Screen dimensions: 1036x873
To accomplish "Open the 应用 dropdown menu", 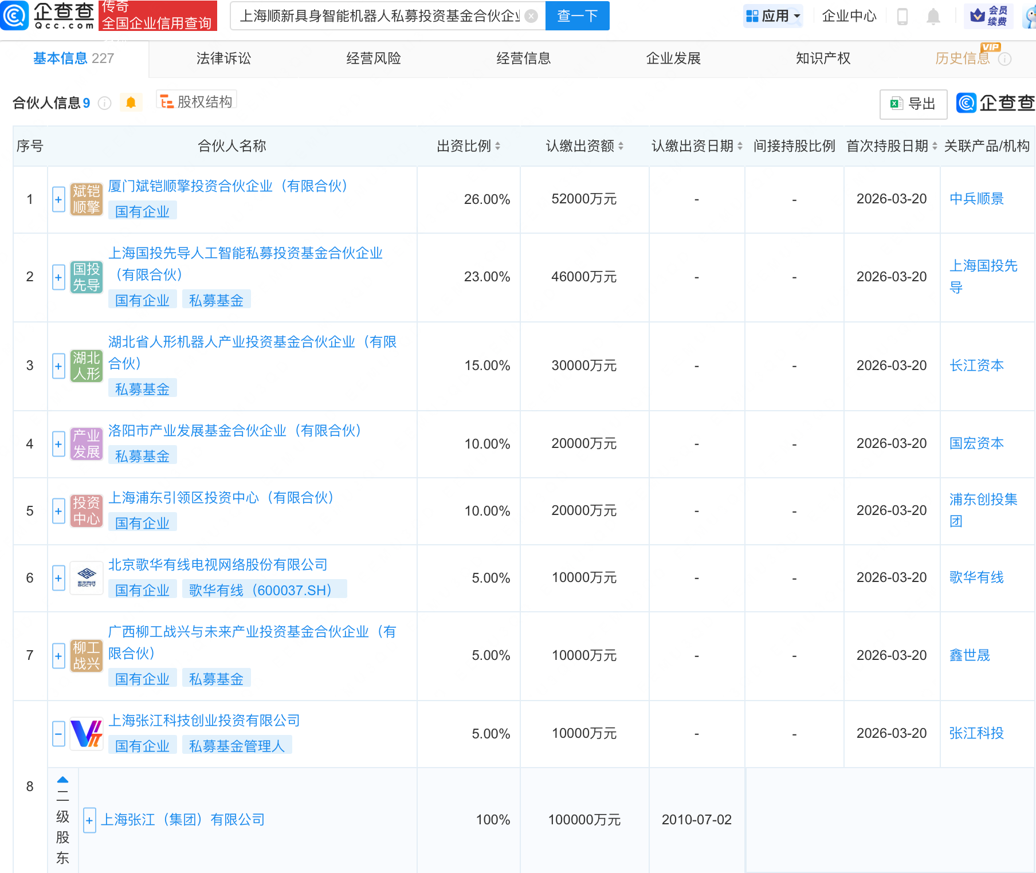I will tap(773, 16).
